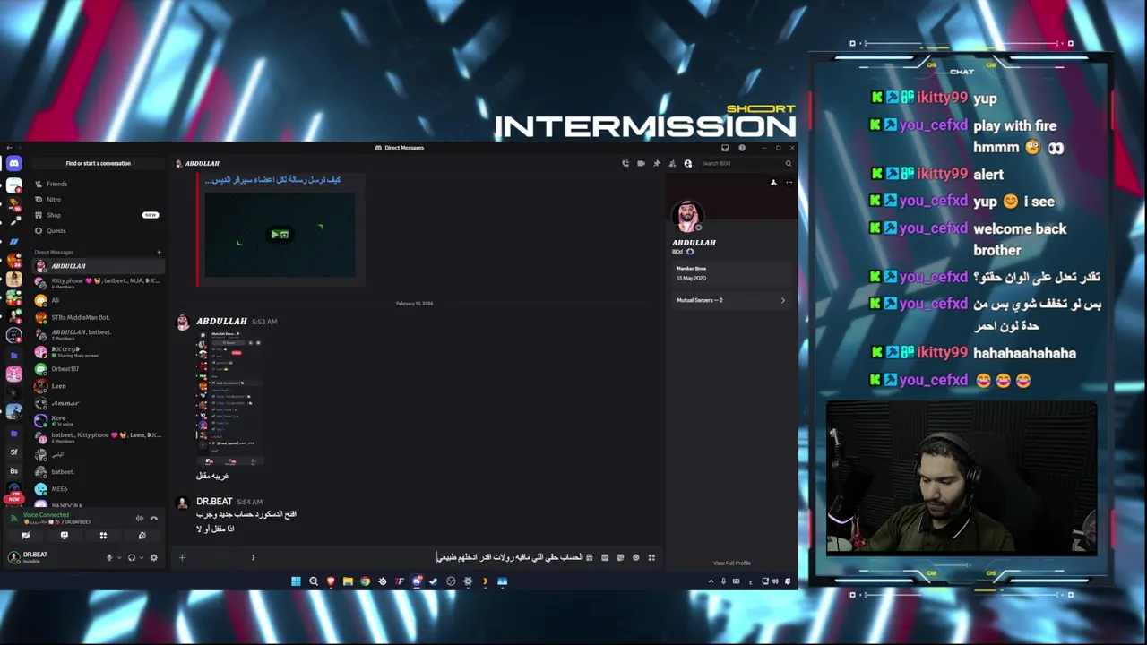
Task: Open the Discord inbox icon
Action: click(x=725, y=148)
